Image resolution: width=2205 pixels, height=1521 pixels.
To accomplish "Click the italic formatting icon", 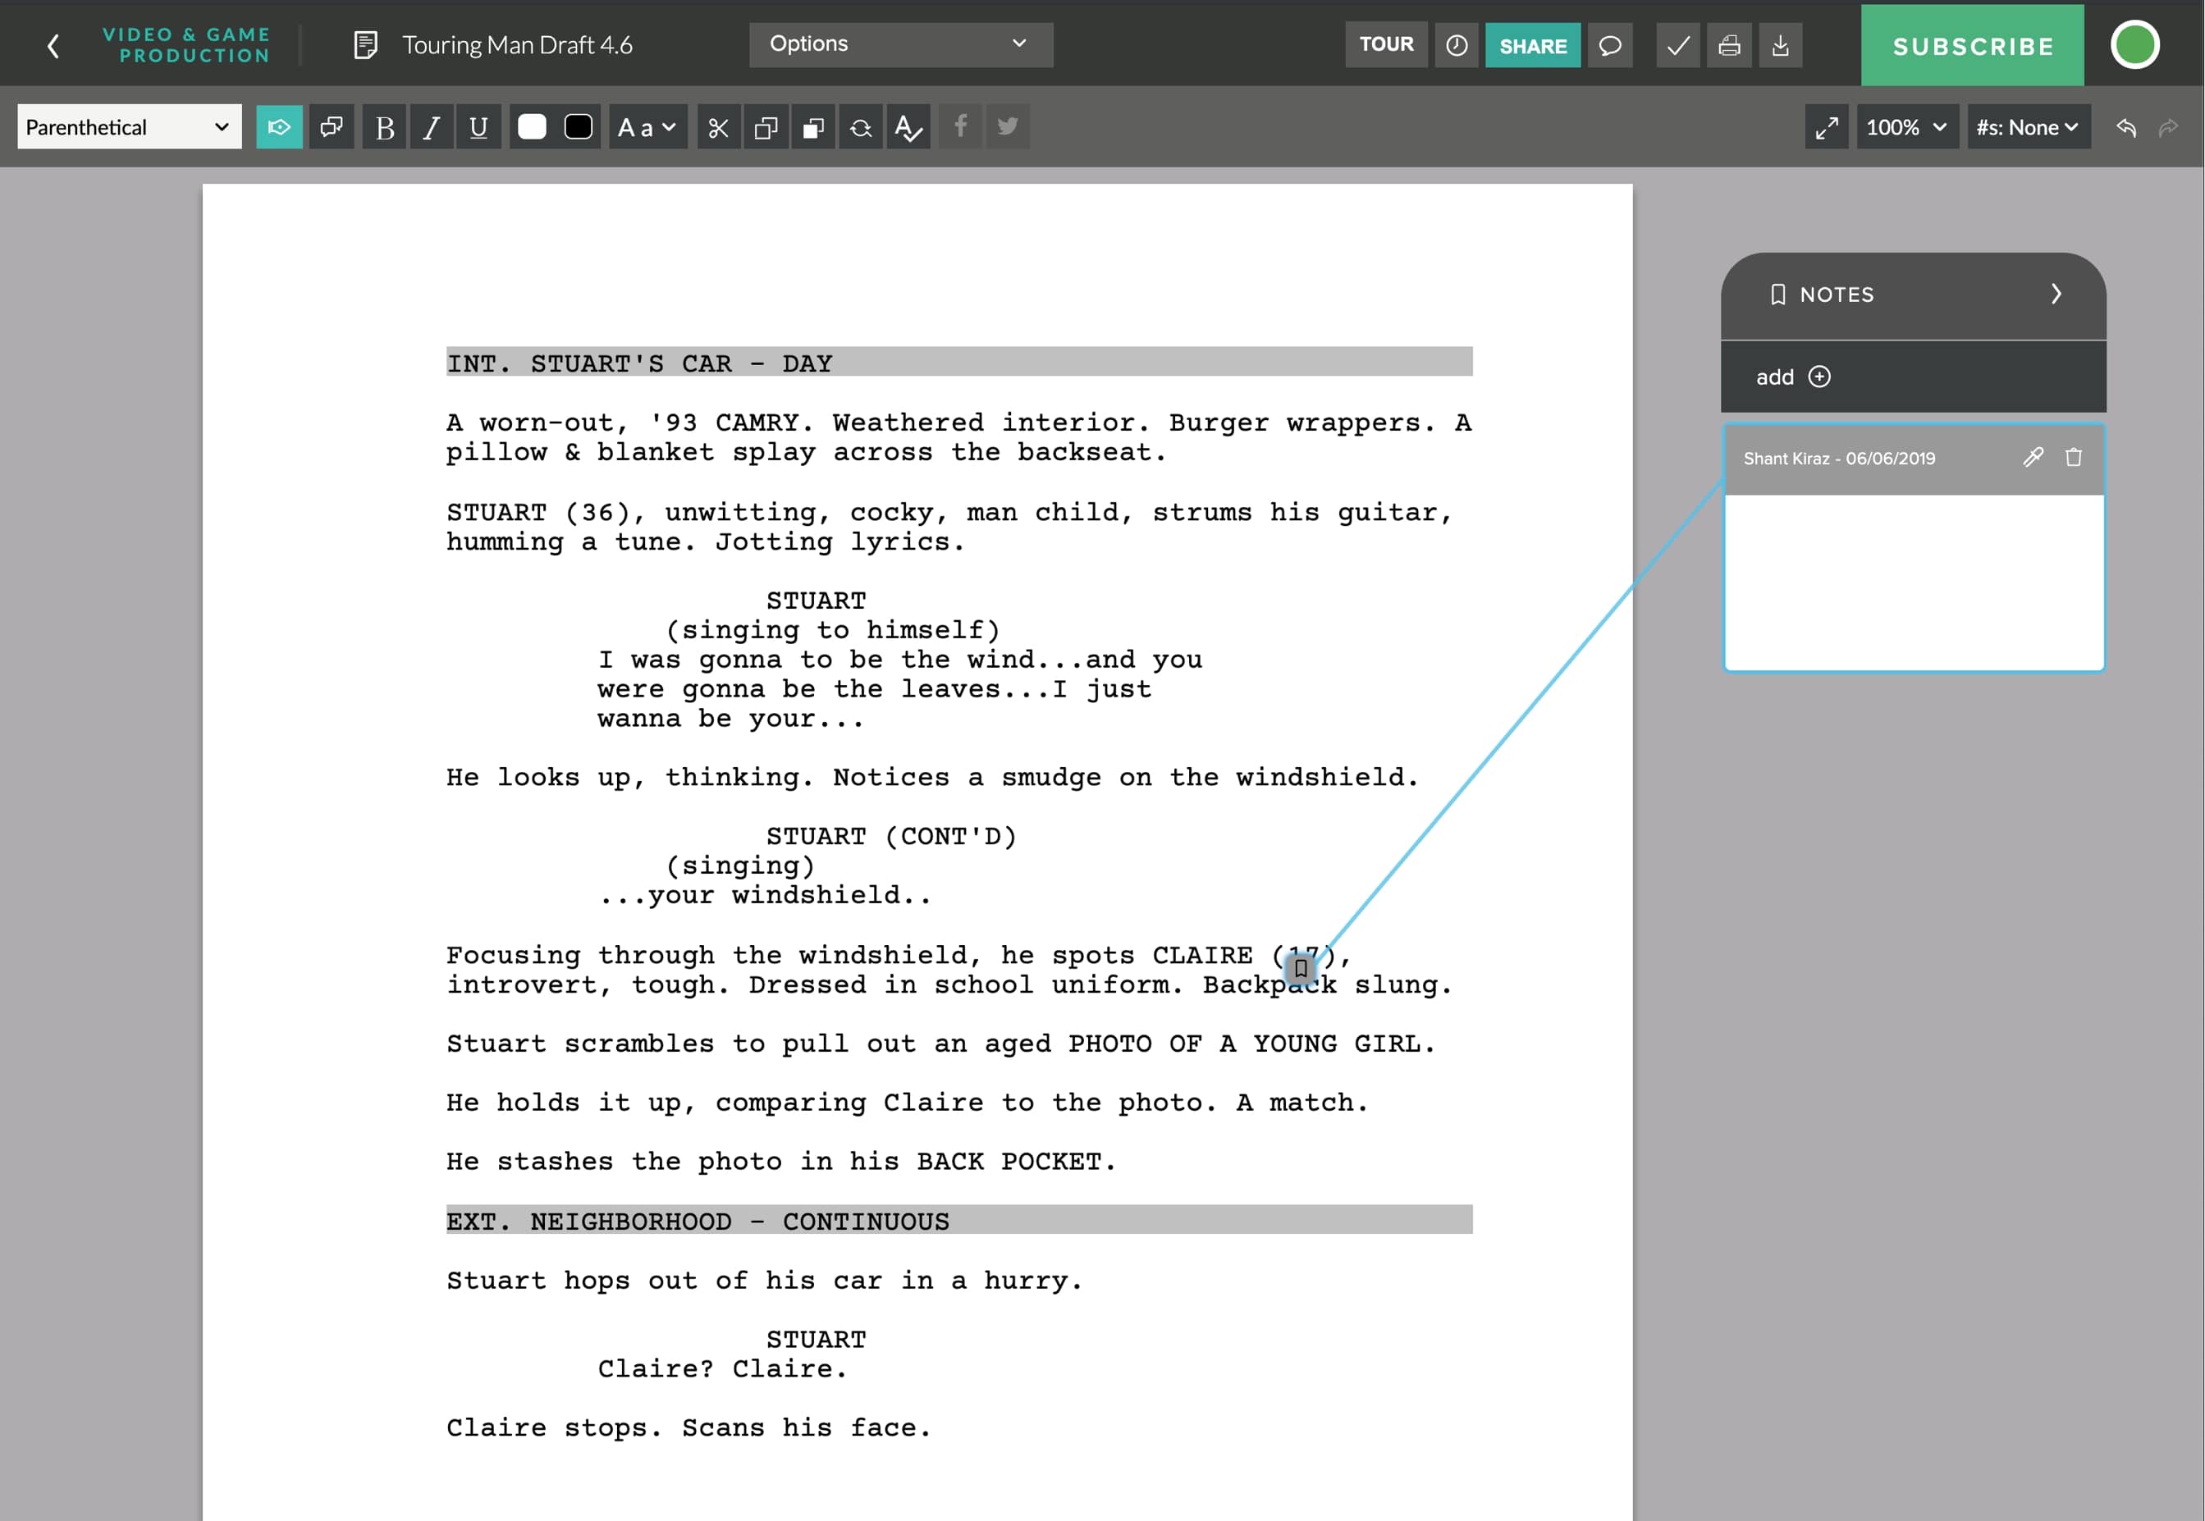I will [431, 126].
